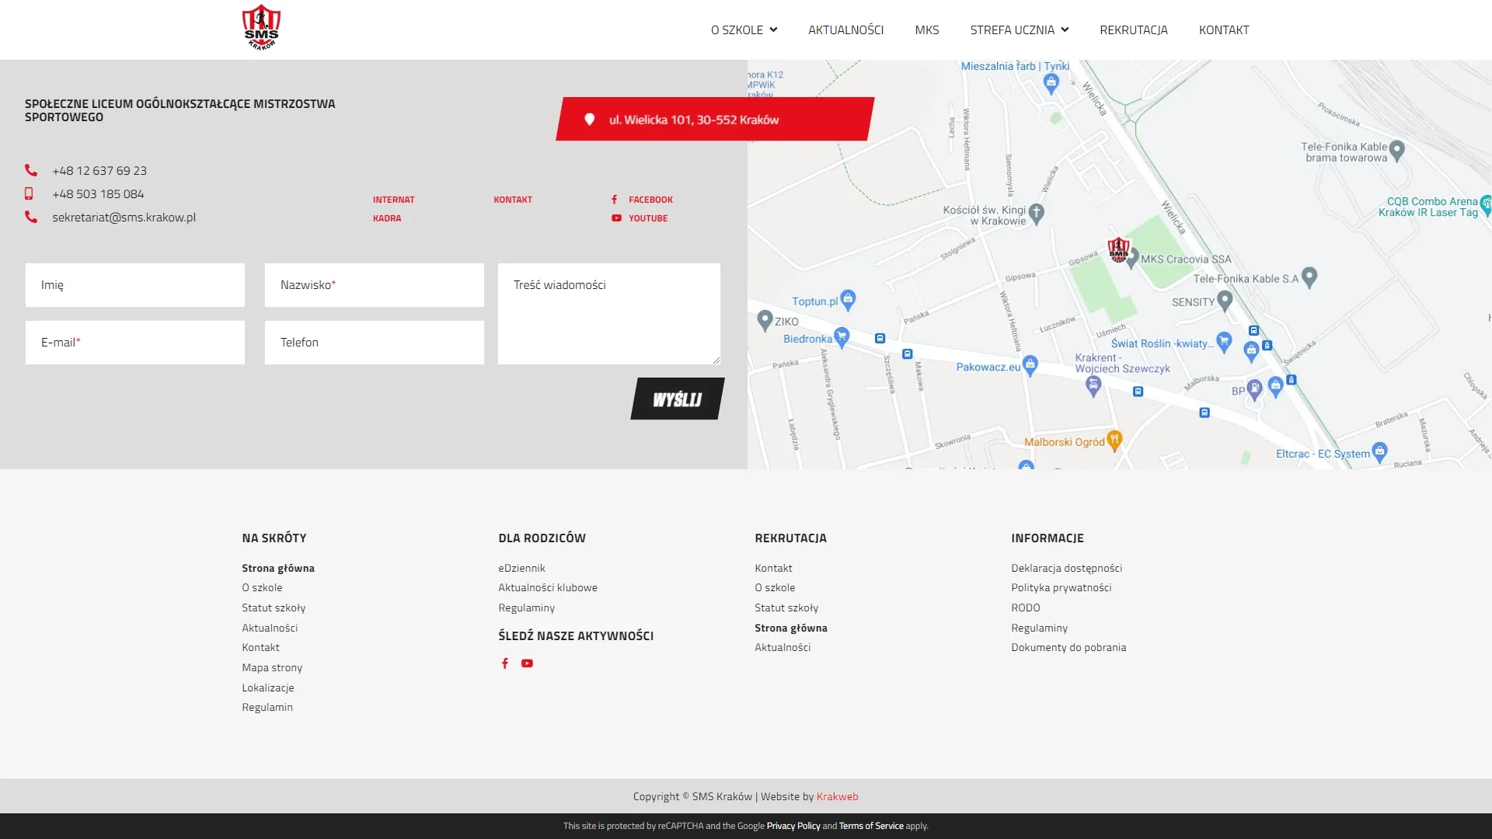The width and height of the screenshot is (1492, 839).
Task: Open the O SZKOLE menu label
Action: point(737,30)
